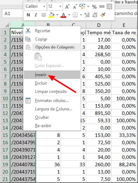Select row 1 header
Image resolution: width=138 pixels, height=183 pixels.
(5, 32)
